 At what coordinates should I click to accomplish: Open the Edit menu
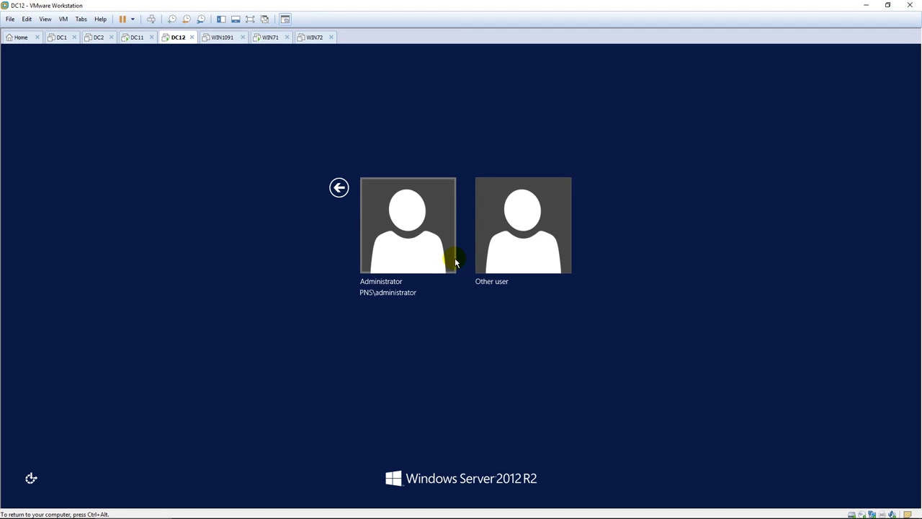[27, 19]
